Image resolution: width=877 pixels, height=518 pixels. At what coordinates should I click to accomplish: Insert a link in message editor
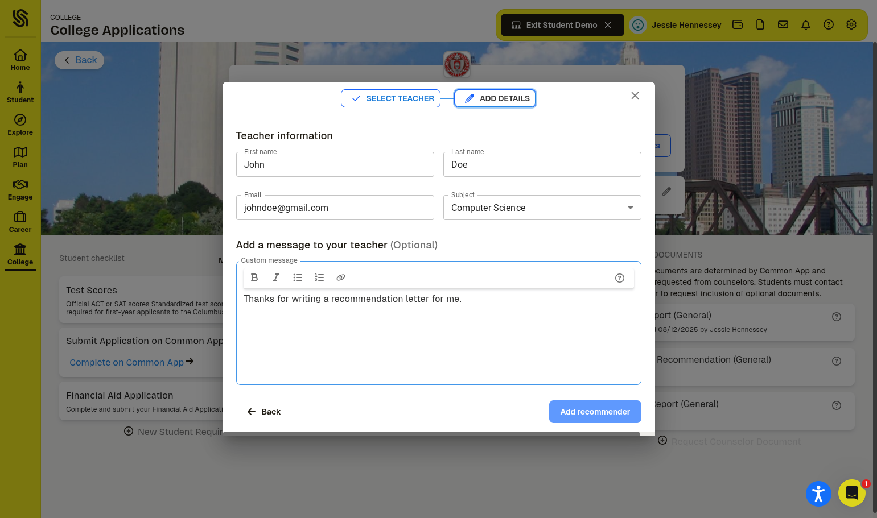coord(341,277)
